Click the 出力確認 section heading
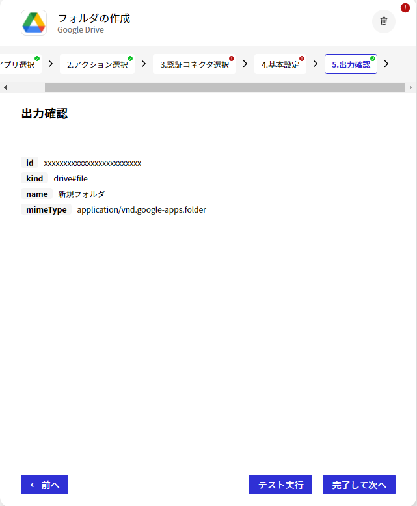The height and width of the screenshot is (506, 417). coord(44,113)
